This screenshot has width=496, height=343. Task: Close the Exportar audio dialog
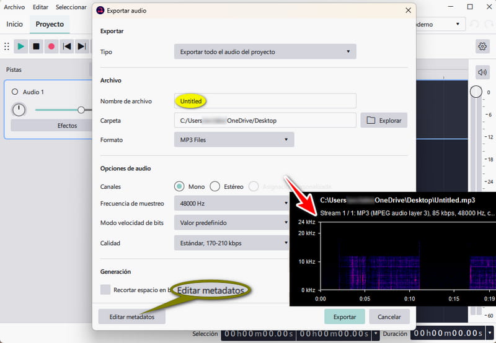pyautogui.click(x=408, y=11)
